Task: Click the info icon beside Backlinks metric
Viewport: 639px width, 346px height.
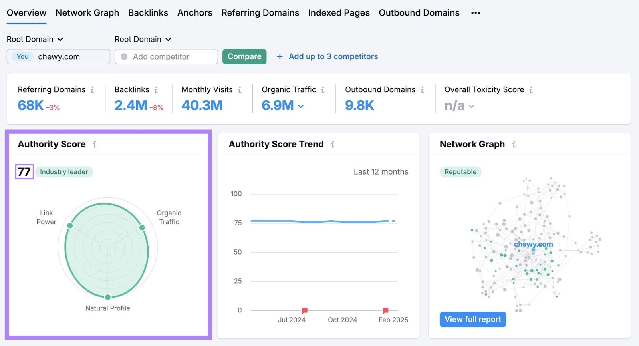Action: coord(156,90)
